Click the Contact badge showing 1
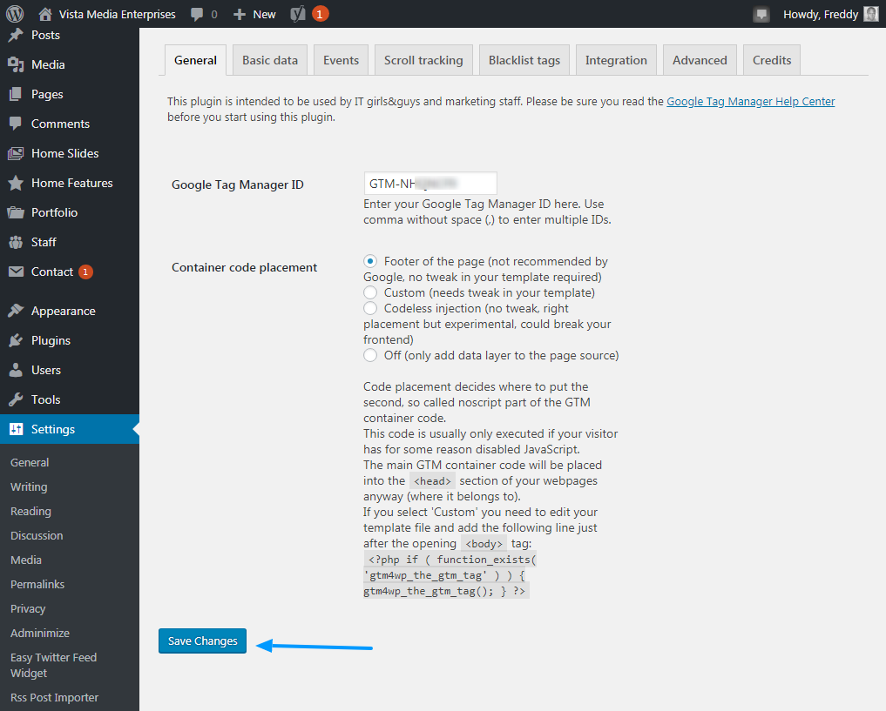Screen dimensions: 886x711 click(x=85, y=272)
